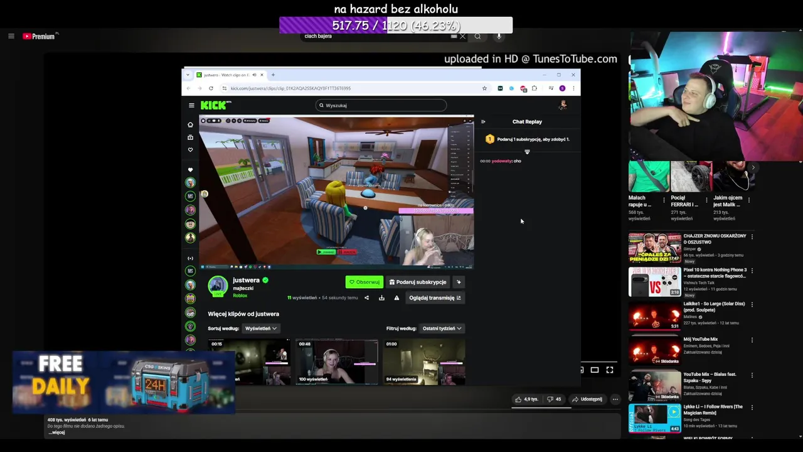The width and height of the screenshot is (803, 452).
Task: Expand description with '...więcej'
Action: pos(56,433)
